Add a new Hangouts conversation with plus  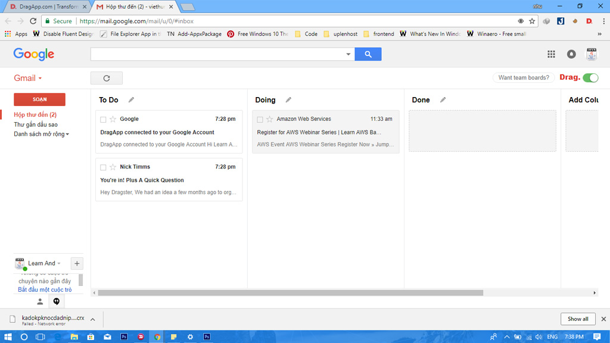pyautogui.click(x=77, y=263)
